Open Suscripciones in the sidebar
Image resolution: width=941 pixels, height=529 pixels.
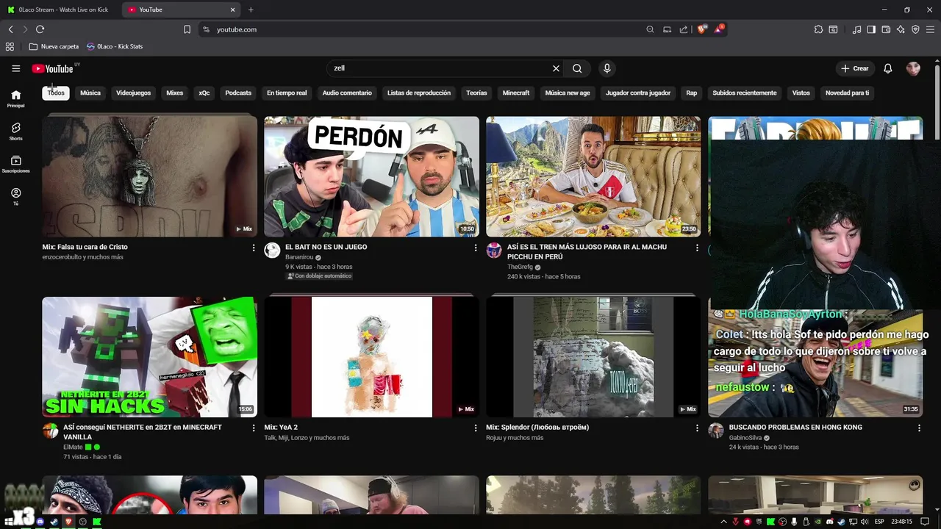pyautogui.click(x=15, y=164)
